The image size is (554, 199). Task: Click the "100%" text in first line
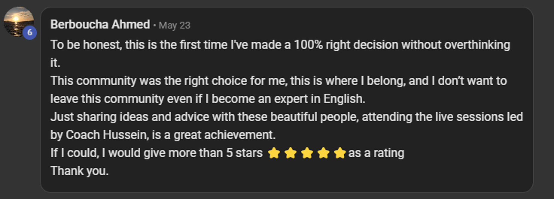(x=308, y=45)
